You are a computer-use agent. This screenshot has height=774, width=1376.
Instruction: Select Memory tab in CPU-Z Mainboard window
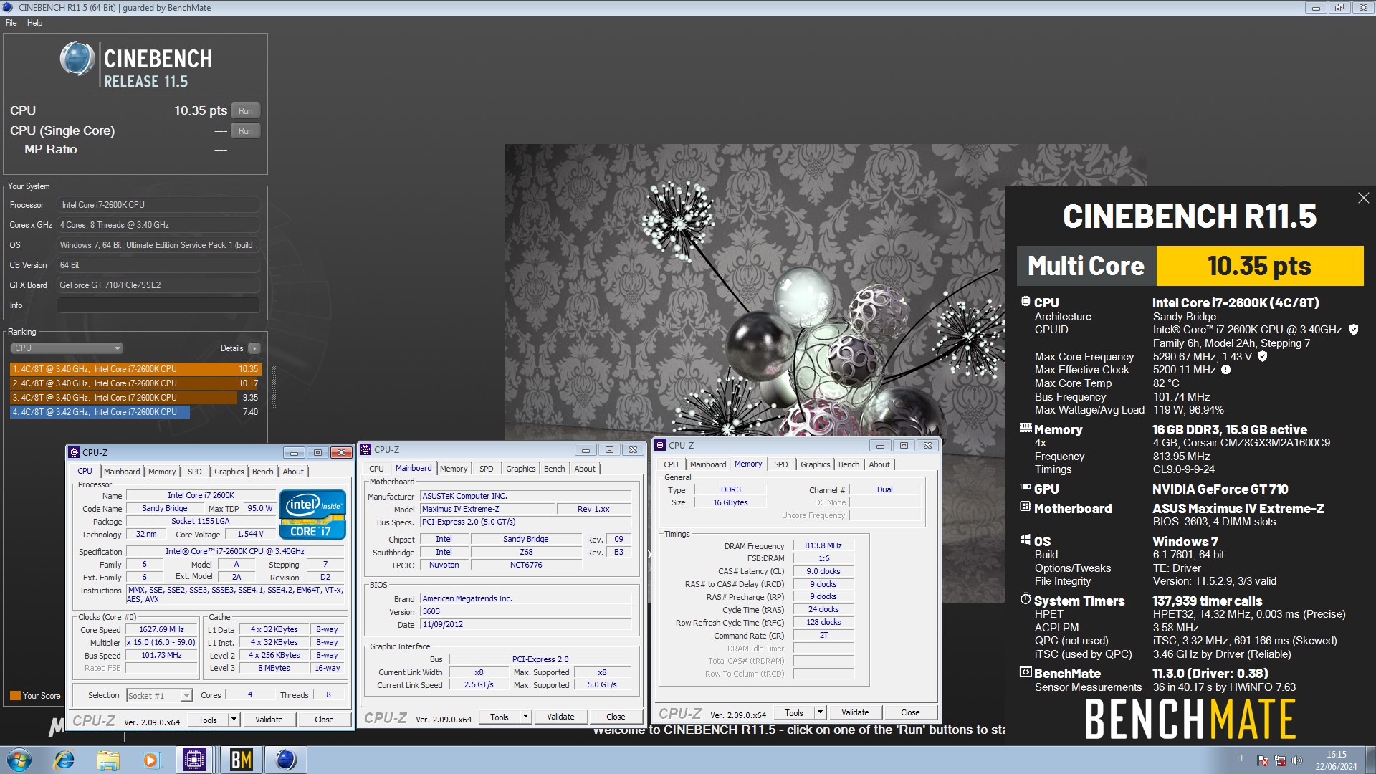point(454,469)
